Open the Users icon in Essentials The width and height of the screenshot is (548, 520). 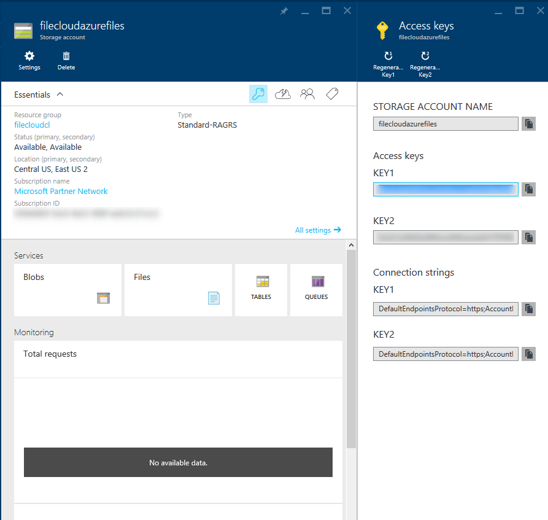coord(307,94)
